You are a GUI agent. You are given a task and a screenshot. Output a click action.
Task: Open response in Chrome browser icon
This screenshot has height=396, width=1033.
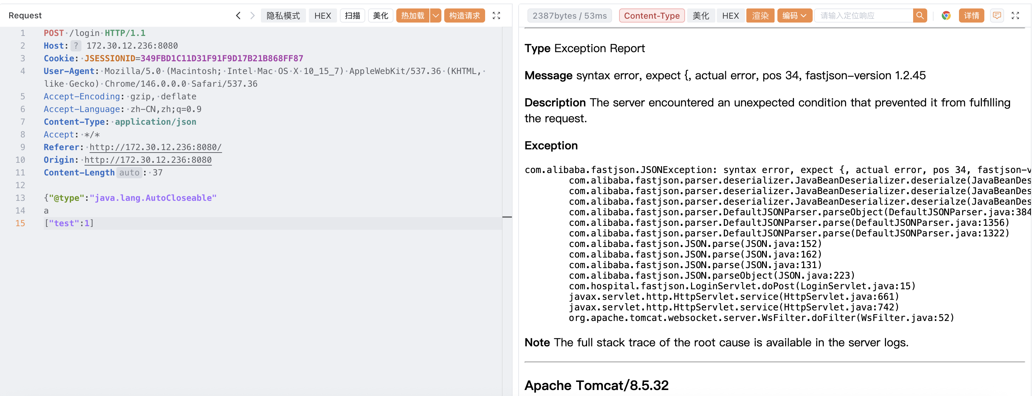(946, 16)
